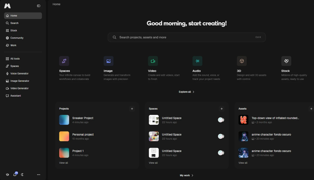Image resolution: width=314 pixels, height=180 pixels.
Task: Click the Audio waveform tile icon
Action: 197,61
